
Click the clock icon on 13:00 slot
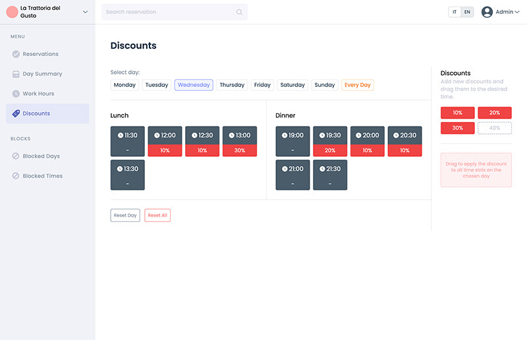[x=232, y=136]
